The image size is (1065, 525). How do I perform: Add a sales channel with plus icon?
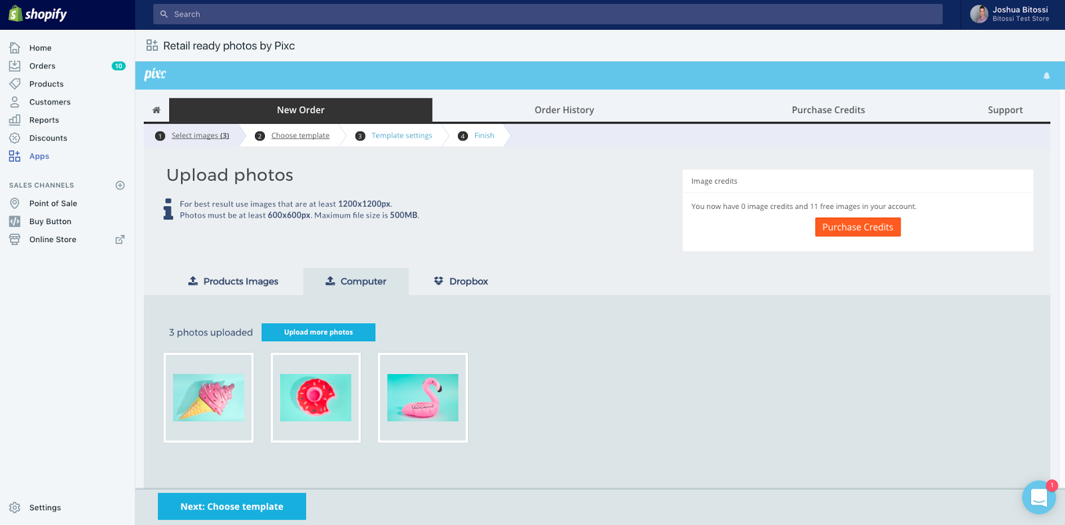click(120, 186)
